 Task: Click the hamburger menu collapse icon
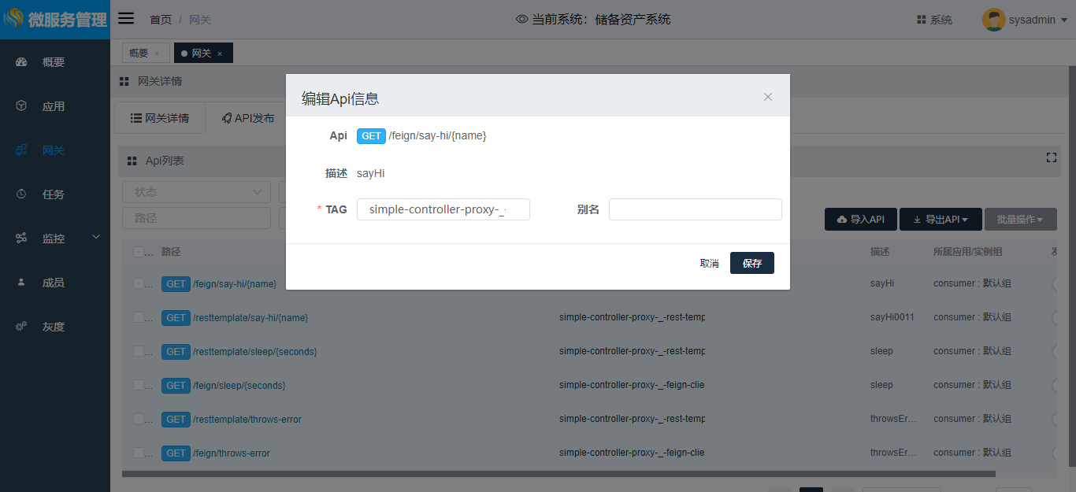126,19
